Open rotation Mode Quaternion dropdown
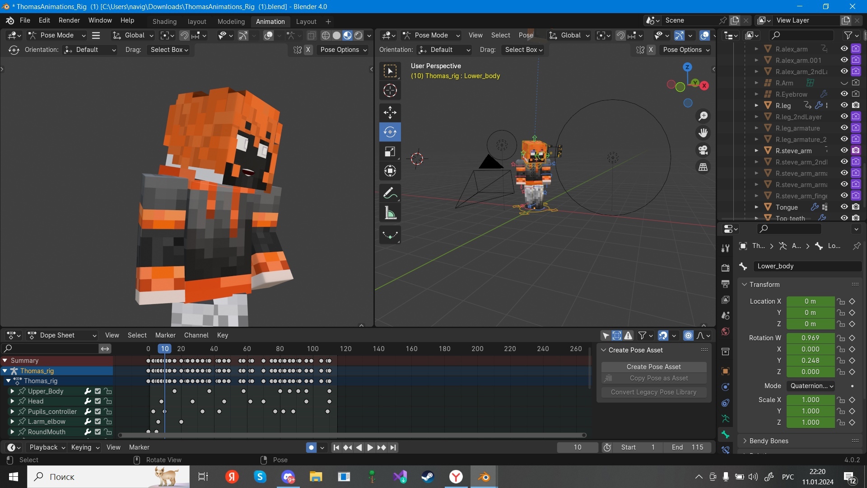This screenshot has height=488, width=867. pos(811,386)
